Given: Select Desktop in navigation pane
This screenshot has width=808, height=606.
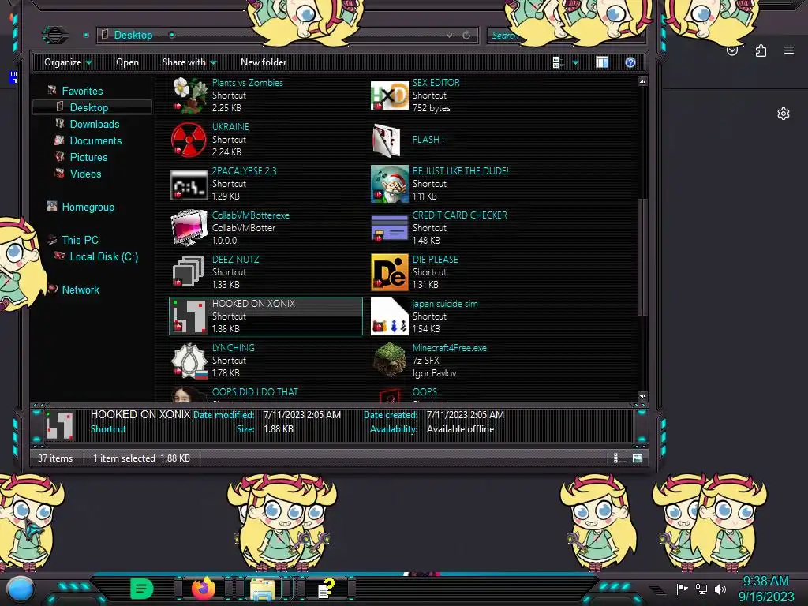Looking at the screenshot, I should click(x=89, y=107).
